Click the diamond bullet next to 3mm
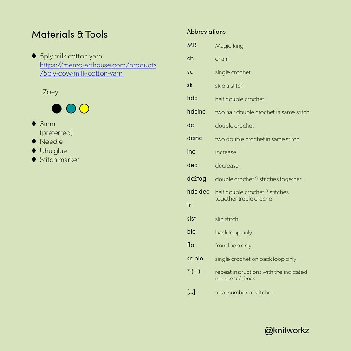351x351 pixels. 34,123
